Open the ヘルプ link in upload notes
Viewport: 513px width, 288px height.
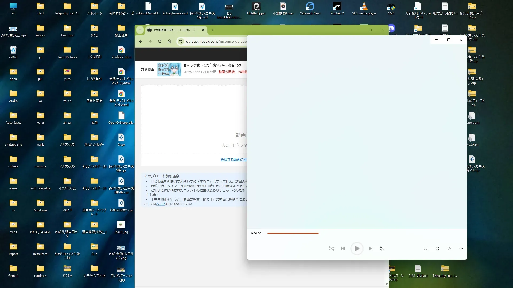coord(161,204)
